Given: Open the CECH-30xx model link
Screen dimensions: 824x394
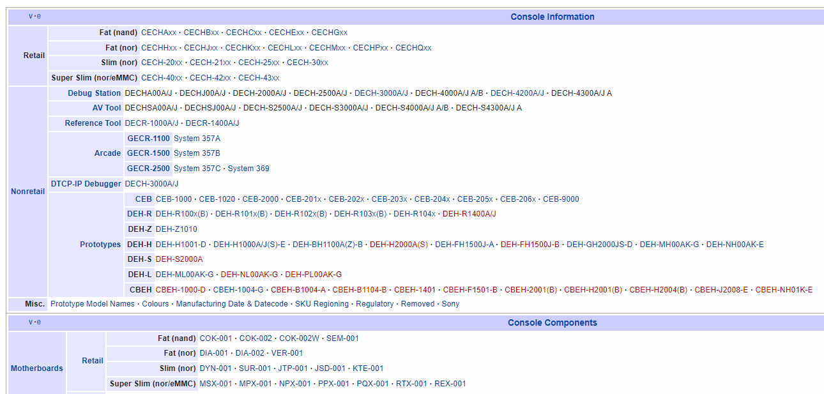Looking at the screenshot, I should [308, 63].
